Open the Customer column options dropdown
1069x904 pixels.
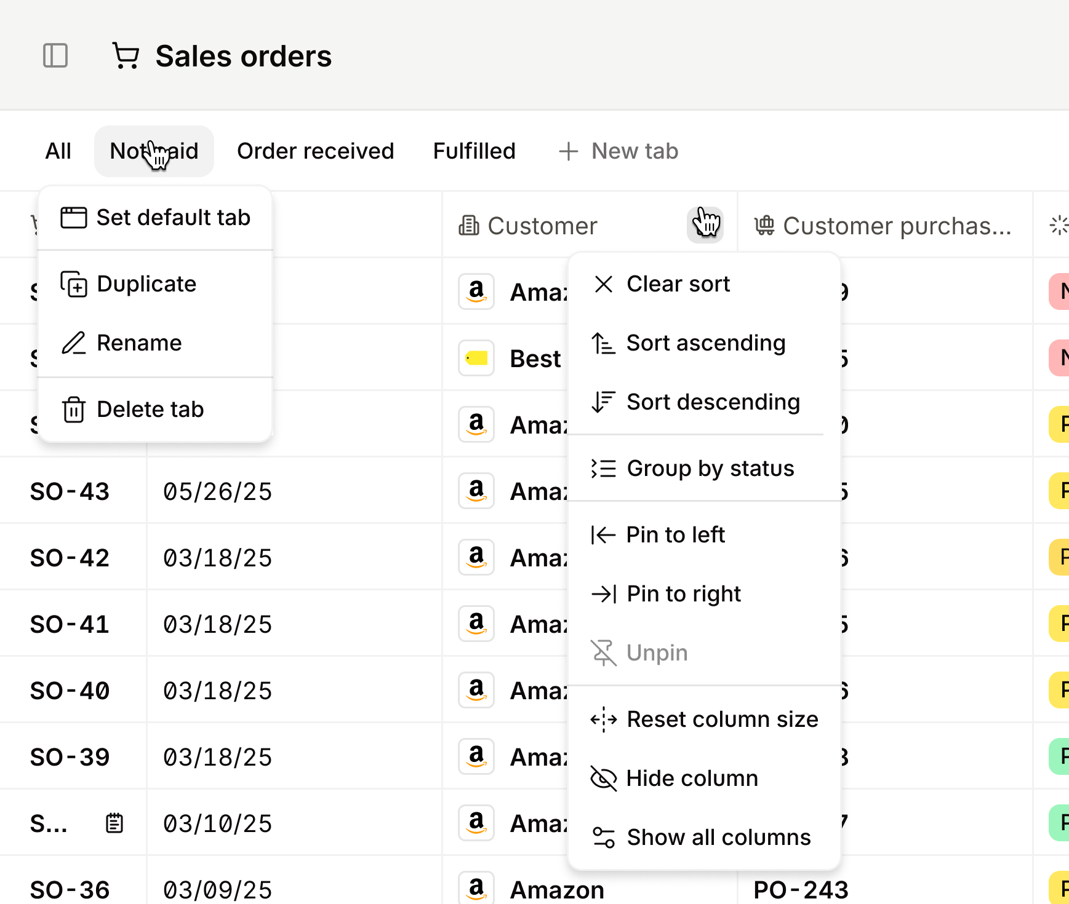[x=705, y=224]
